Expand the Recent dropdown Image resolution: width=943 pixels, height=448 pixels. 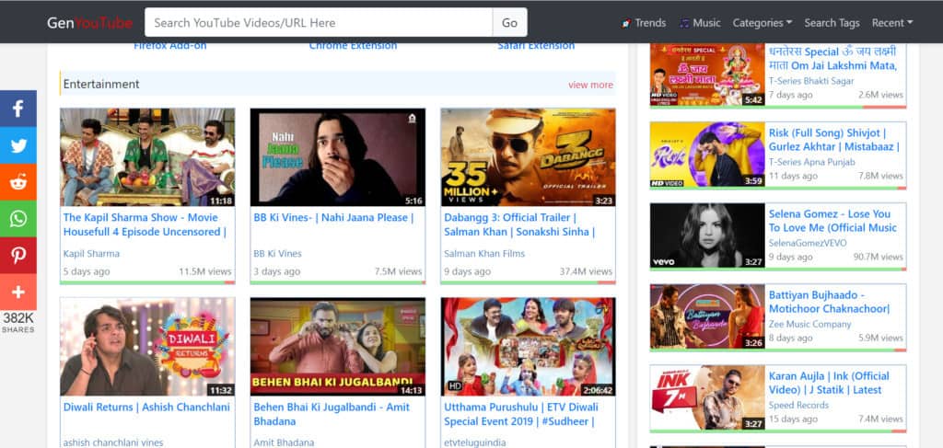(891, 23)
